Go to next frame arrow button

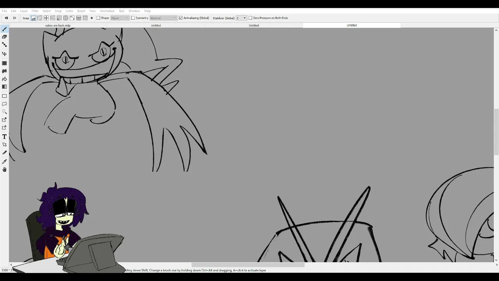tap(14, 18)
